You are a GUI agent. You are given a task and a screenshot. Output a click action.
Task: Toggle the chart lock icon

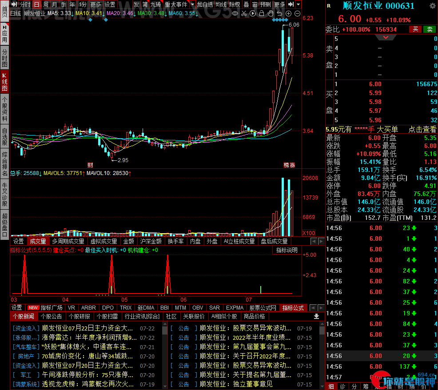pos(262,13)
